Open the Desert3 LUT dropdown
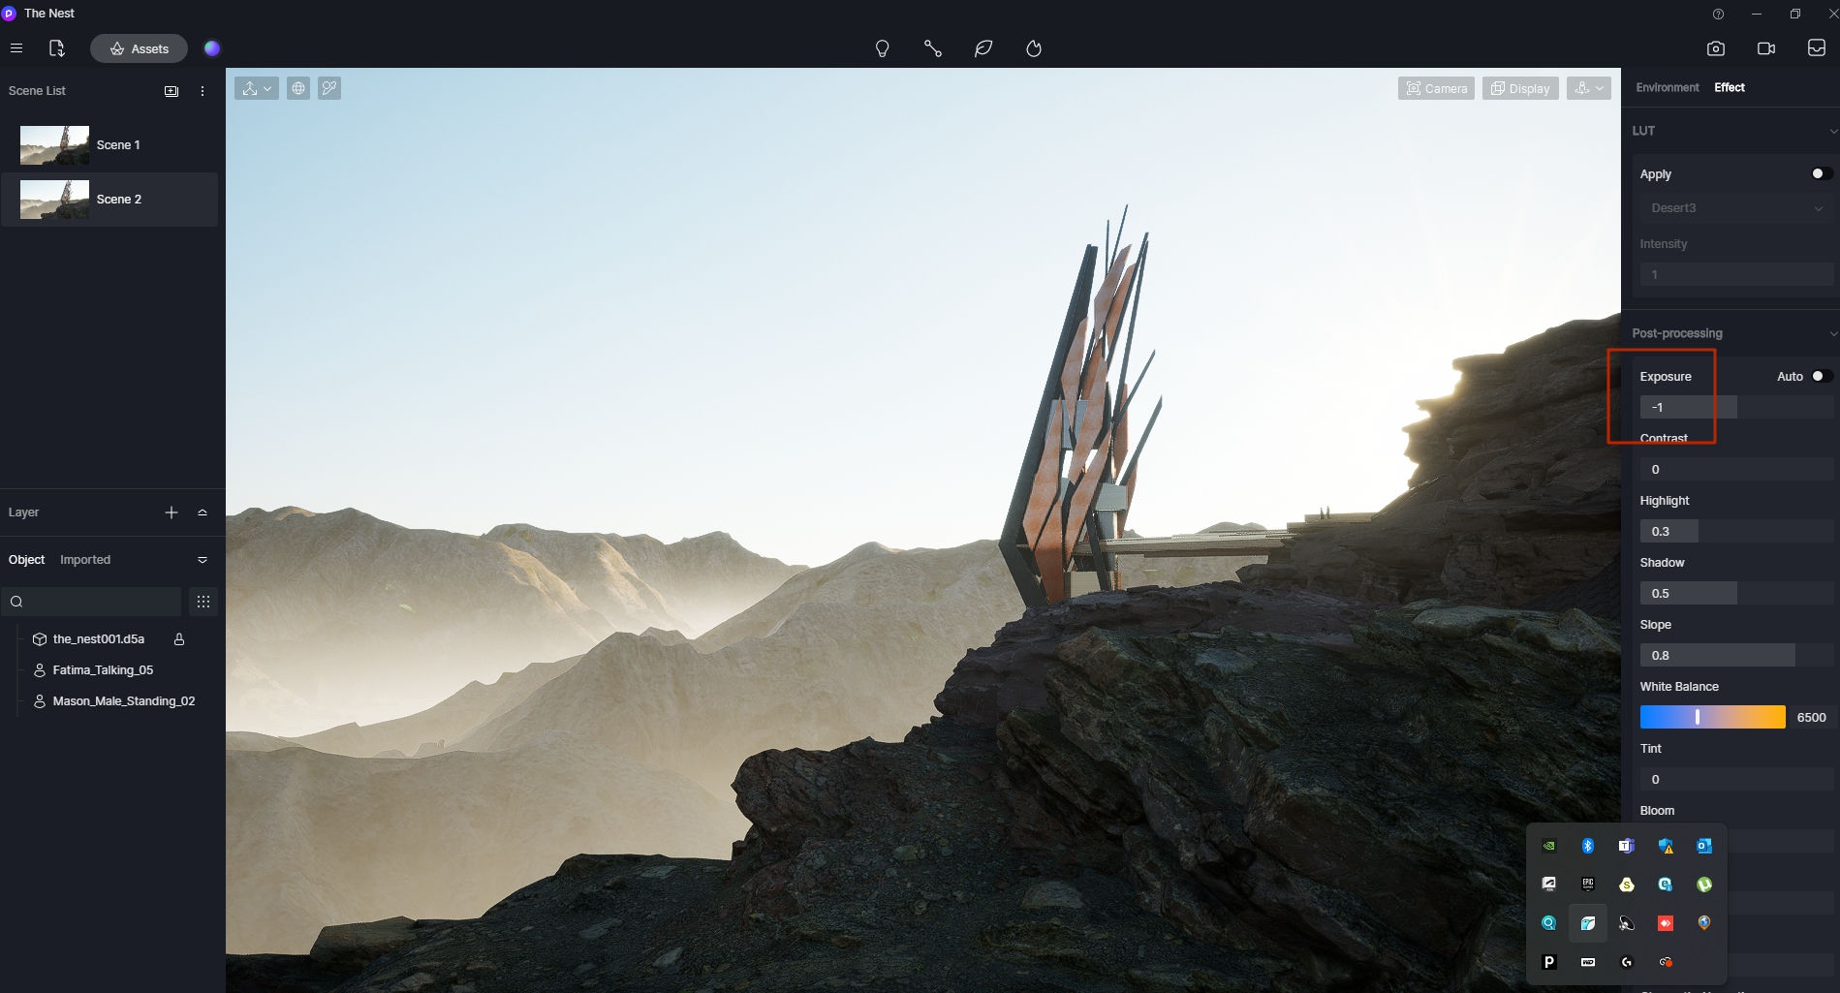This screenshot has width=1840, height=993. (x=1734, y=208)
